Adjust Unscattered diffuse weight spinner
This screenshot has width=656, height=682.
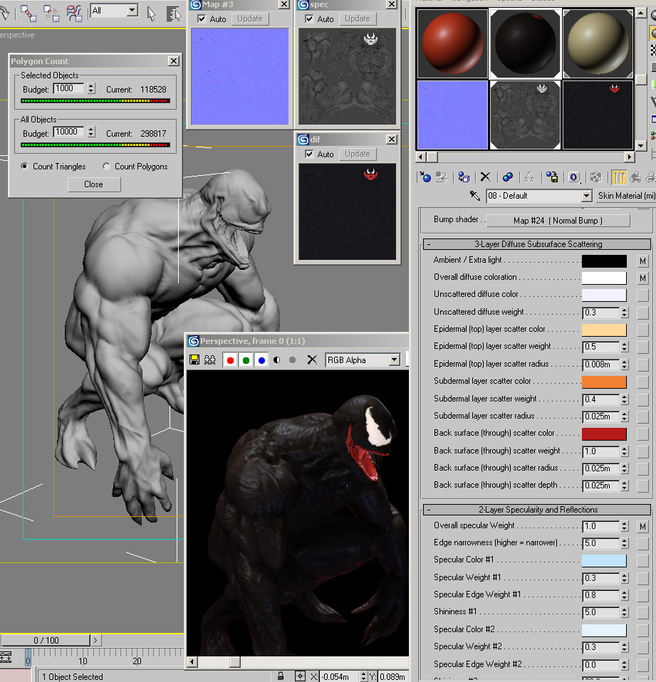point(625,313)
